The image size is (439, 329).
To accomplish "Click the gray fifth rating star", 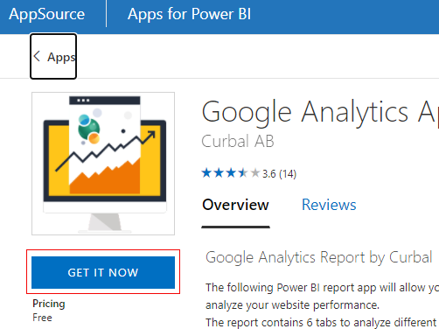I will click(255, 173).
